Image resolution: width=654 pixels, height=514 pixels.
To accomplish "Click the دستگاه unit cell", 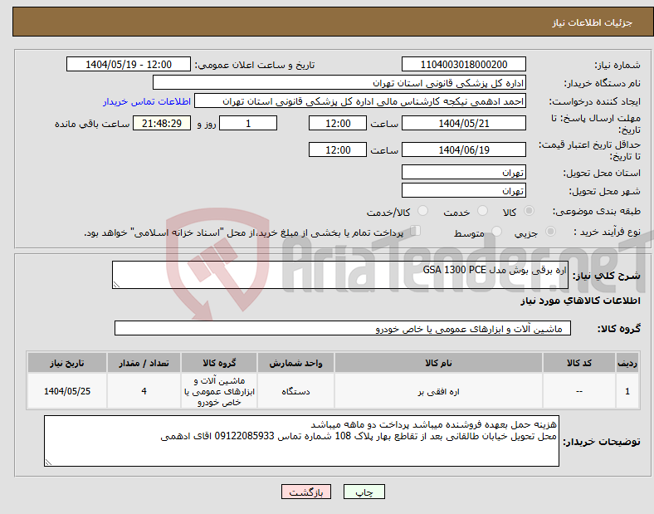I will tap(295, 391).
